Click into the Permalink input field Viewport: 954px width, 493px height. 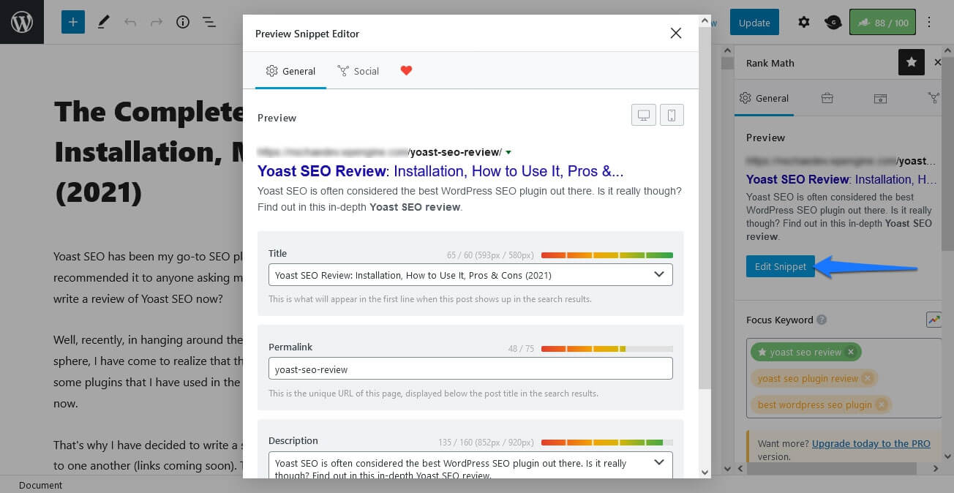[x=470, y=369]
